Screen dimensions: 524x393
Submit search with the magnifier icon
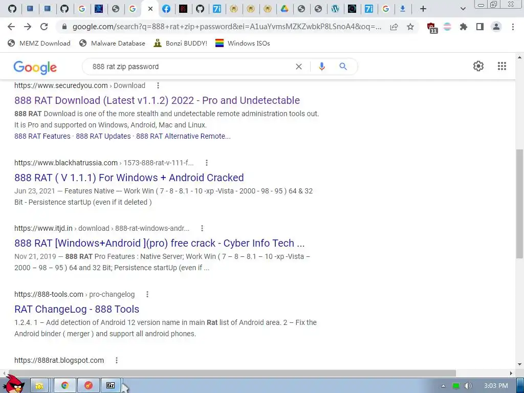343,67
